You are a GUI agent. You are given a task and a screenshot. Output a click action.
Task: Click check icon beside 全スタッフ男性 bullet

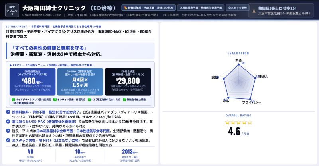pos(8,140)
